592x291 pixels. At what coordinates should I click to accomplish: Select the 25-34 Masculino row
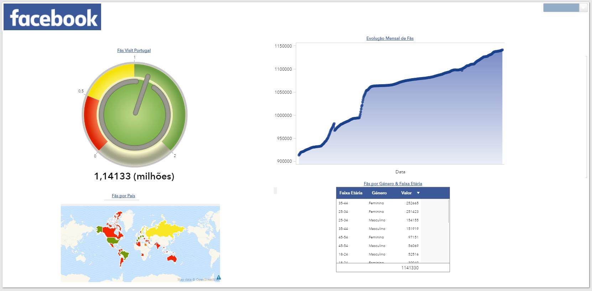click(x=379, y=220)
